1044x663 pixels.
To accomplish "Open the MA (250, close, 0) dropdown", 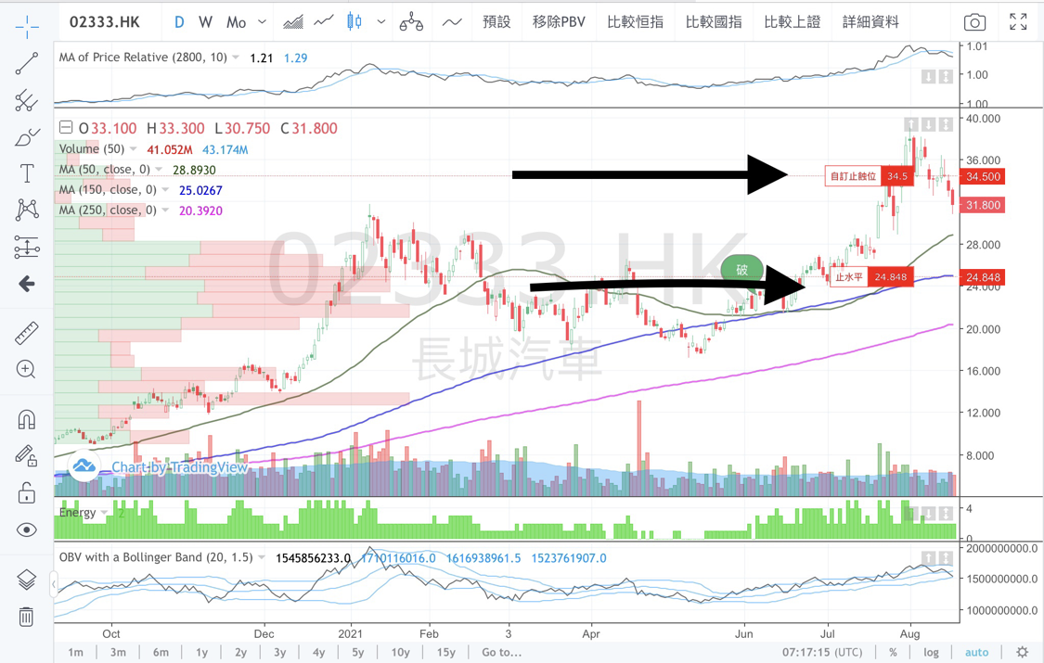I will coord(165,210).
